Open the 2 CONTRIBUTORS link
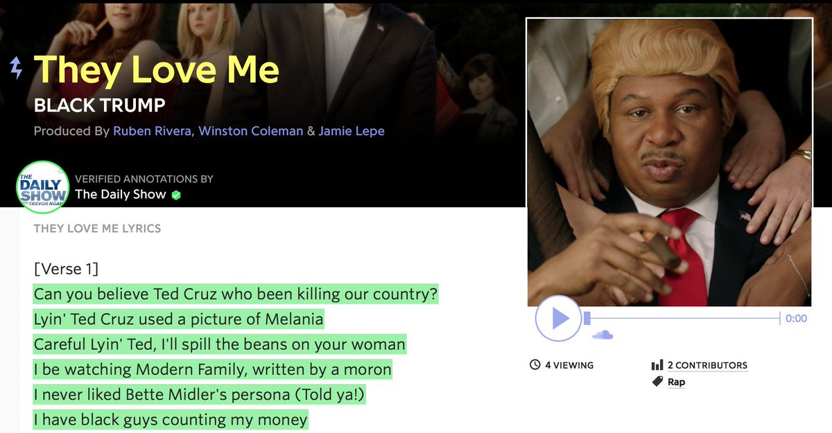The image size is (832, 433). tap(707, 365)
